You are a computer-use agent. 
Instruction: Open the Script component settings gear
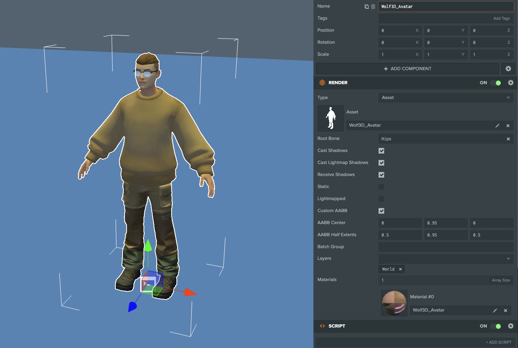click(510, 326)
